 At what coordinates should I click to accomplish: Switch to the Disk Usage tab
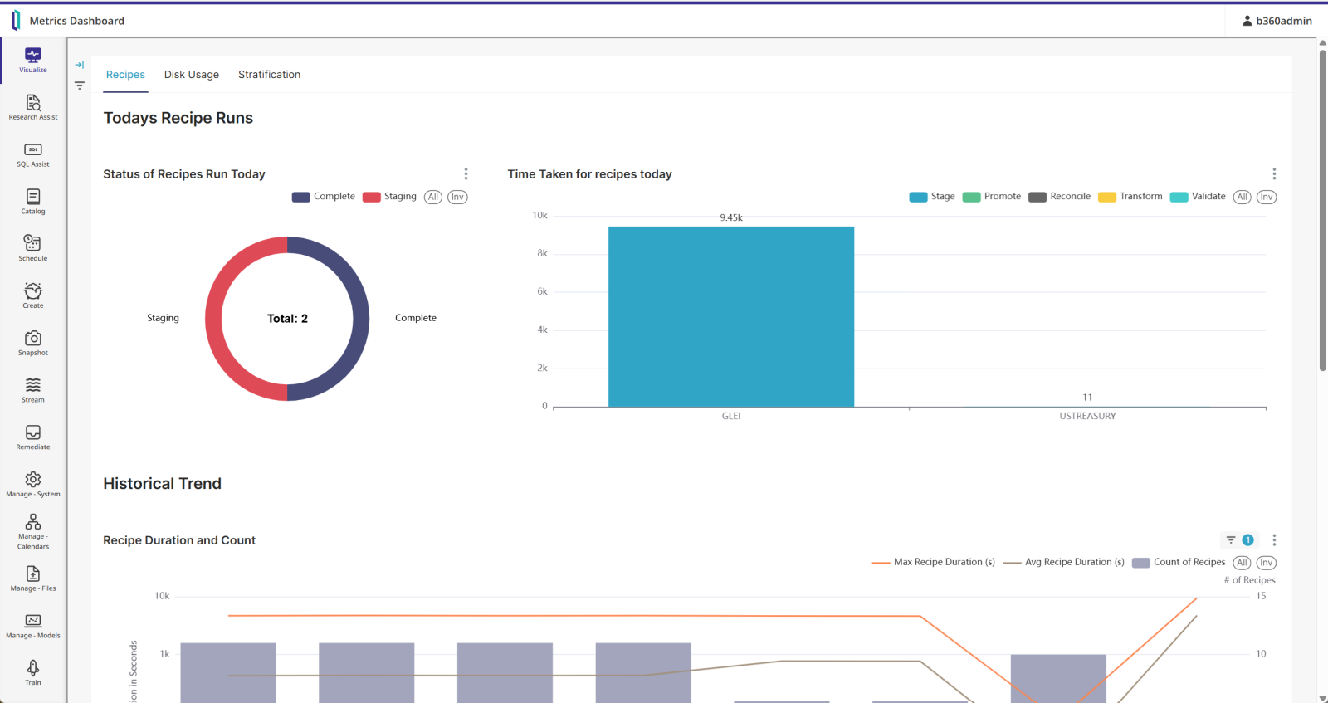192,75
